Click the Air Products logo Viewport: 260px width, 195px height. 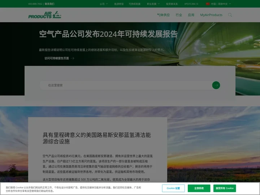(45, 15)
